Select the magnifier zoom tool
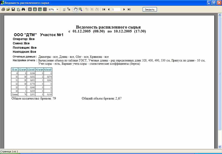 80,9
